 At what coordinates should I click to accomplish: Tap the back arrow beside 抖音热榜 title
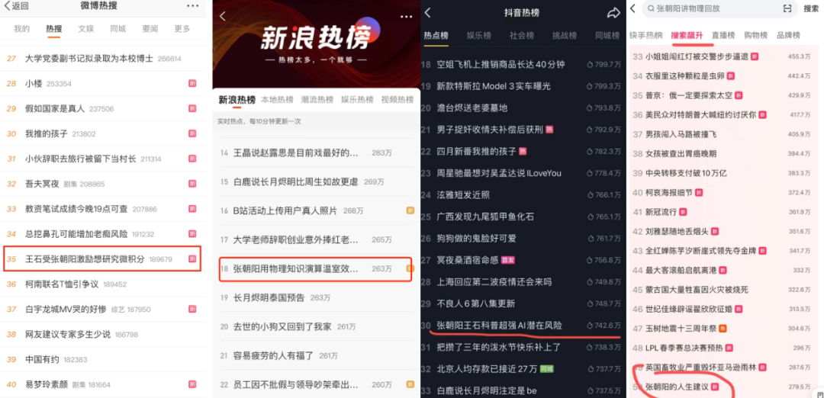[428, 13]
